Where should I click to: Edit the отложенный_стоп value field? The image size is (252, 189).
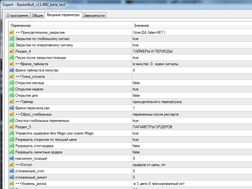pos(189,171)
